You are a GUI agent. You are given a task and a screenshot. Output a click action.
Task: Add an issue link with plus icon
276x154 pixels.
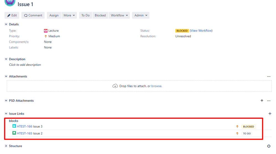click(270, 114)
